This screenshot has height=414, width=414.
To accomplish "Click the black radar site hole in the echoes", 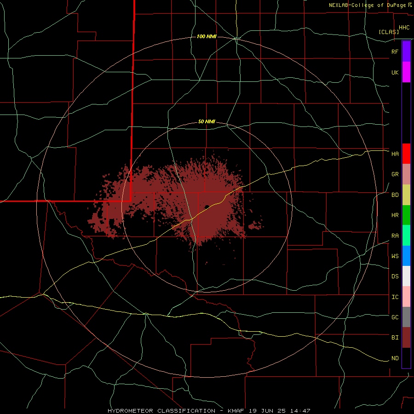I will pyautogui.click(x=207, y=207).
